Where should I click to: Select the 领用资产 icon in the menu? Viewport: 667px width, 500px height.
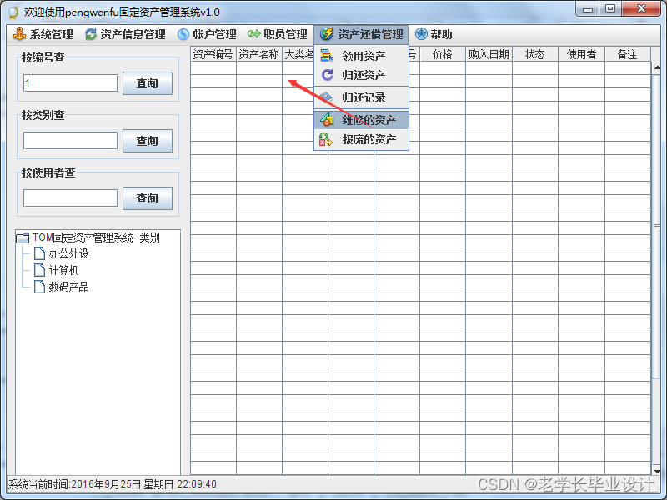click(325, 57)
